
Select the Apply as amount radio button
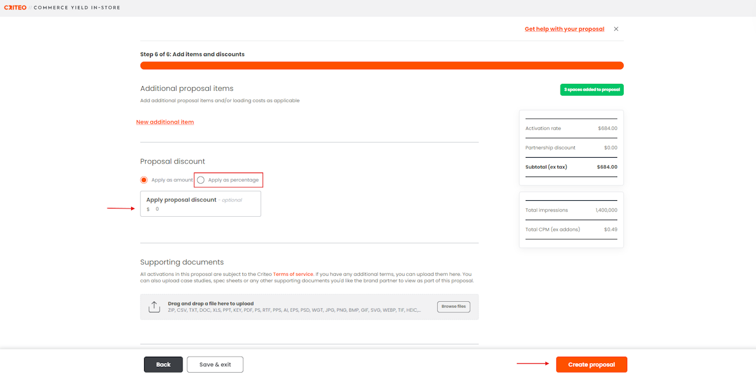coord(144,180)
